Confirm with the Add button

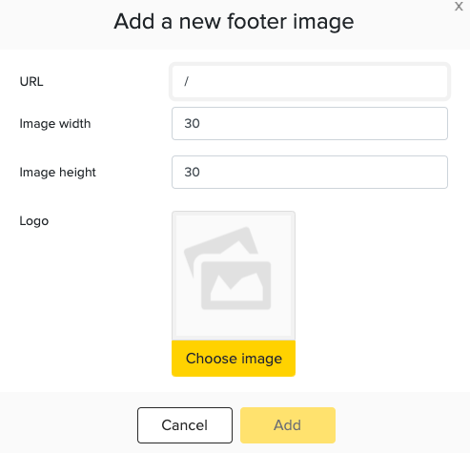[288, 425]
